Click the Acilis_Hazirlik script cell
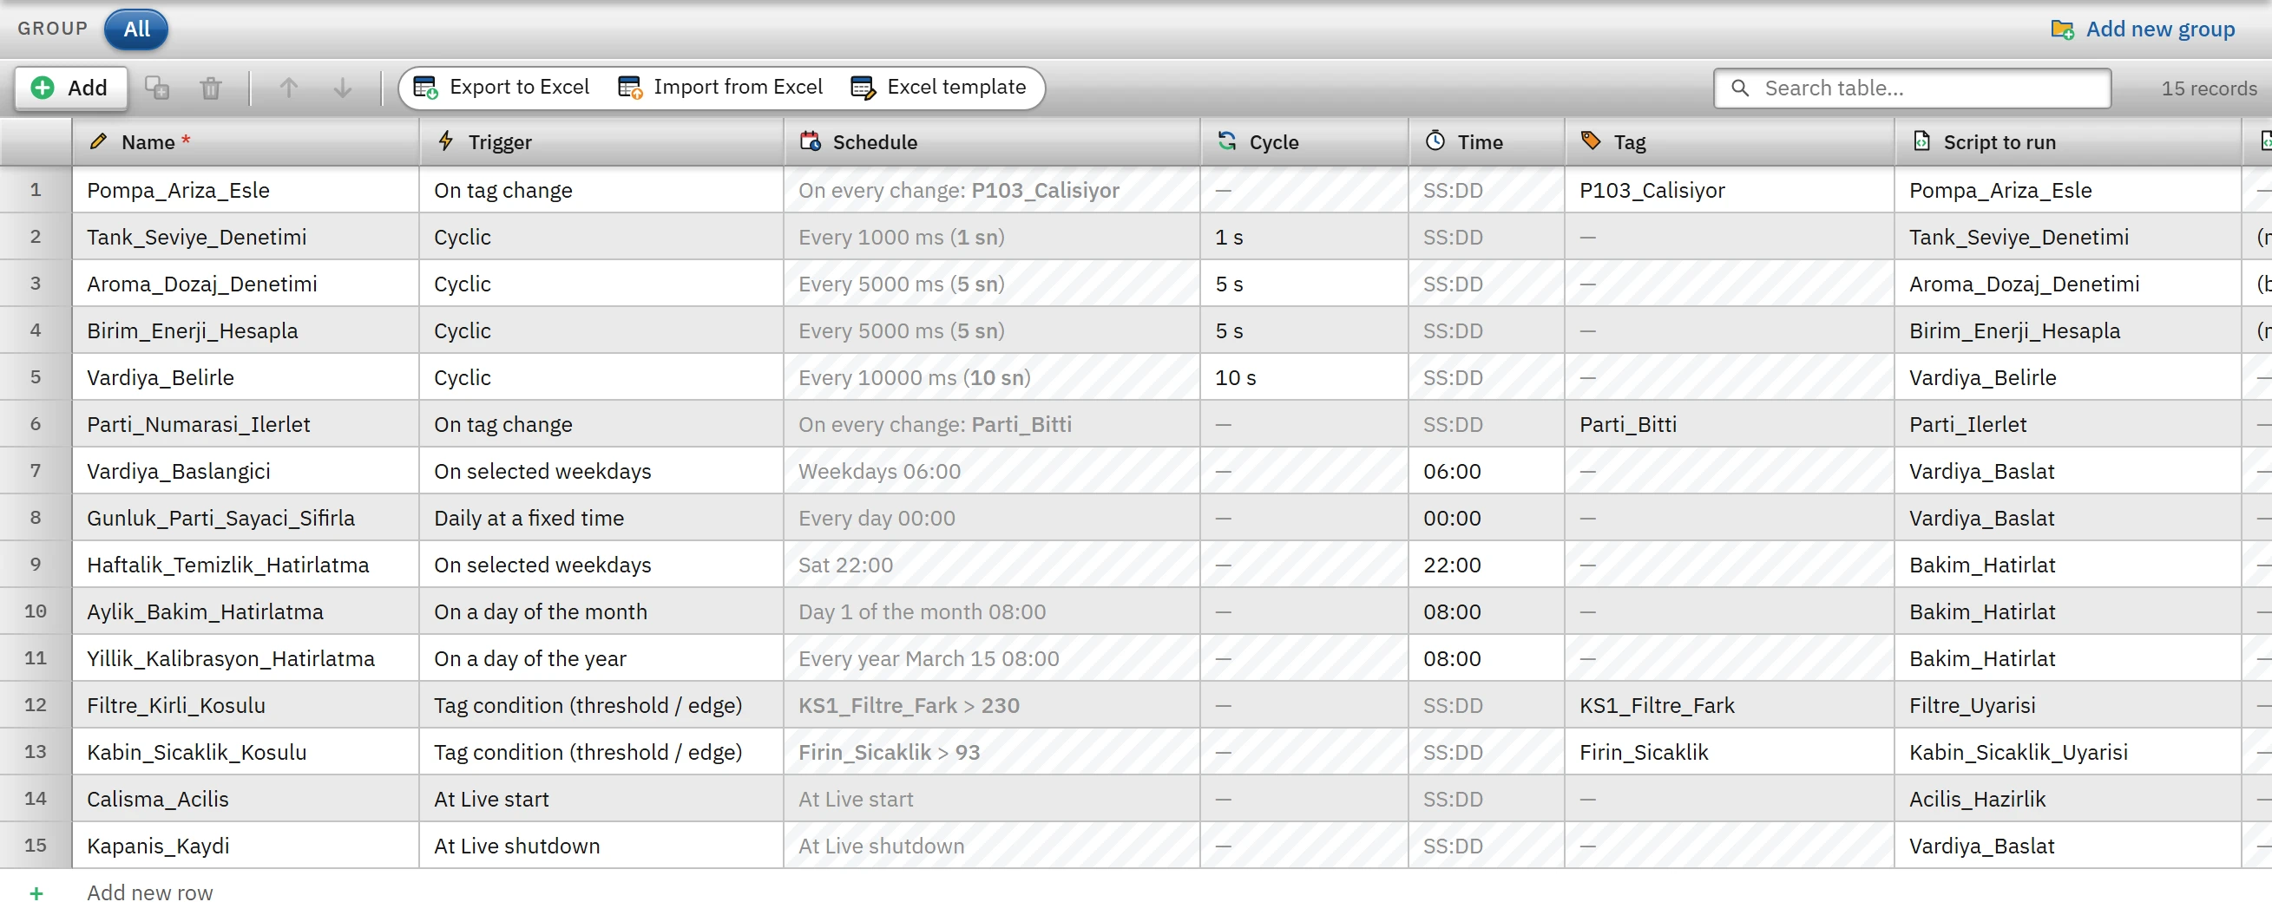 [x=2067, y=797]
